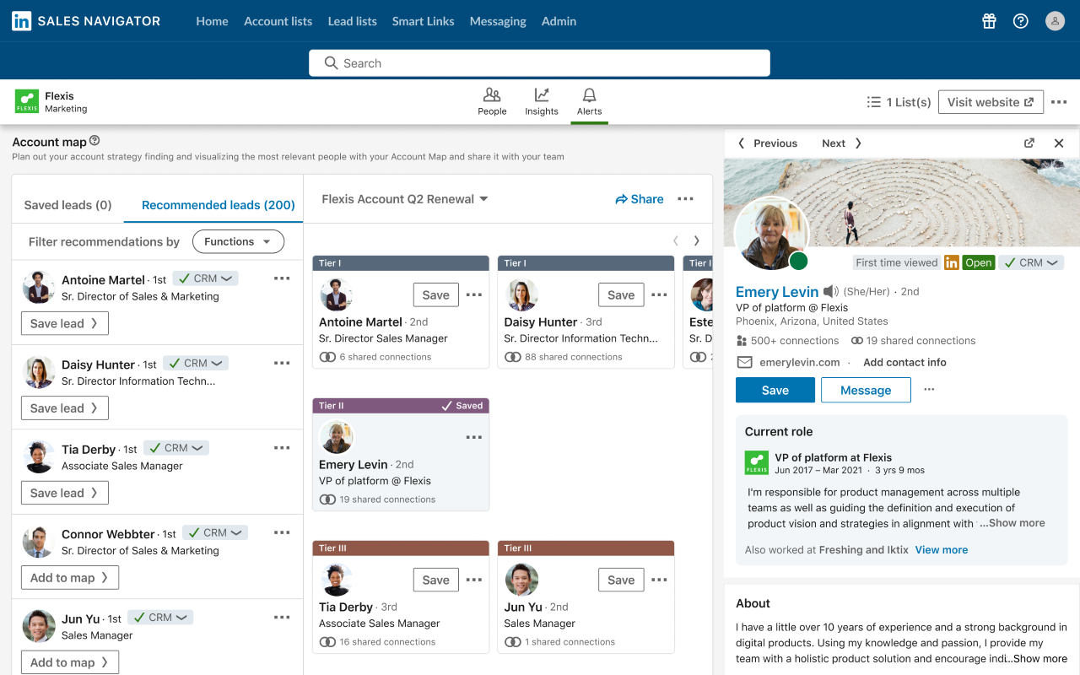Click Visit website button

pos(991,102)
